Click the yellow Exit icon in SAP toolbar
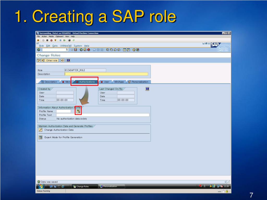267x200 pixels. [x=85, y=50]
